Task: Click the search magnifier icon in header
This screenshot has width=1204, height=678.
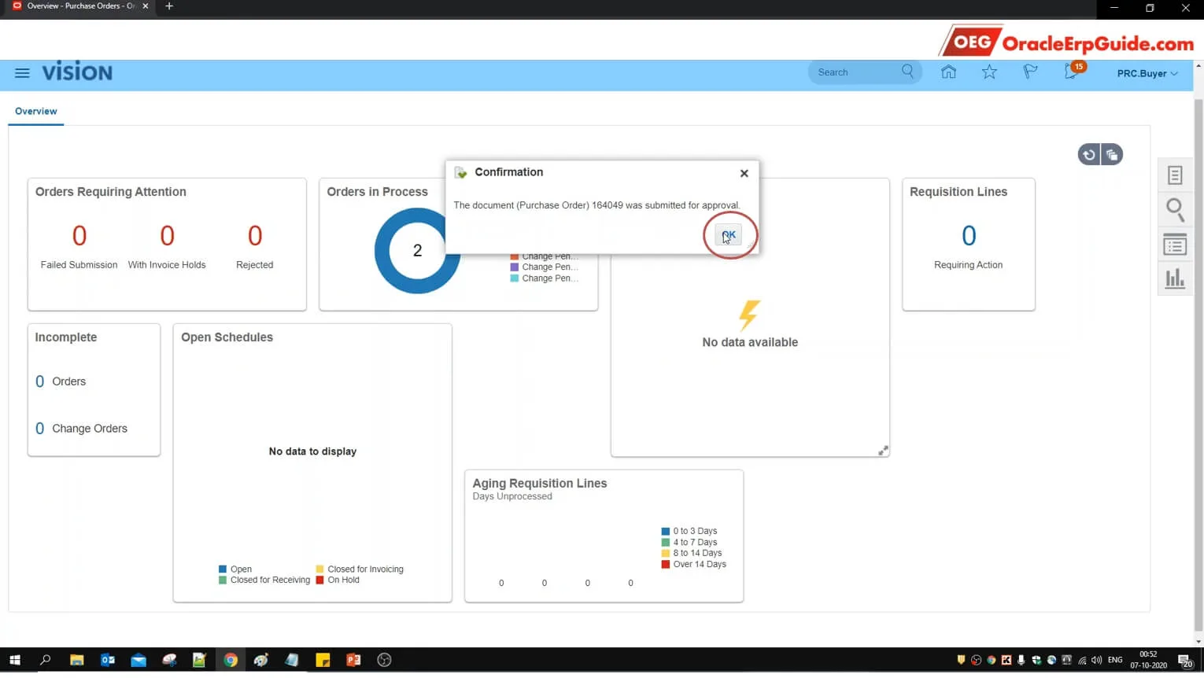Action: 907,72
